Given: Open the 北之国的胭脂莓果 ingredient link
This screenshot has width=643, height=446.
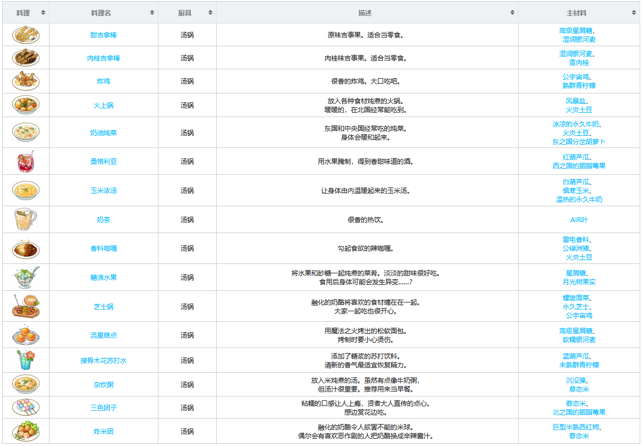Looking at the screenshot, I should (579, 412).
